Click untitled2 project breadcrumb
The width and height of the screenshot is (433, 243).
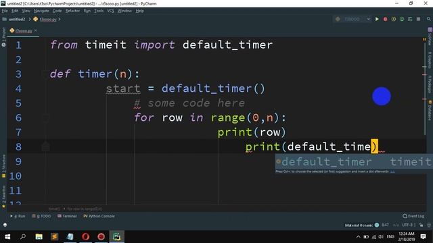click(14, 20)
